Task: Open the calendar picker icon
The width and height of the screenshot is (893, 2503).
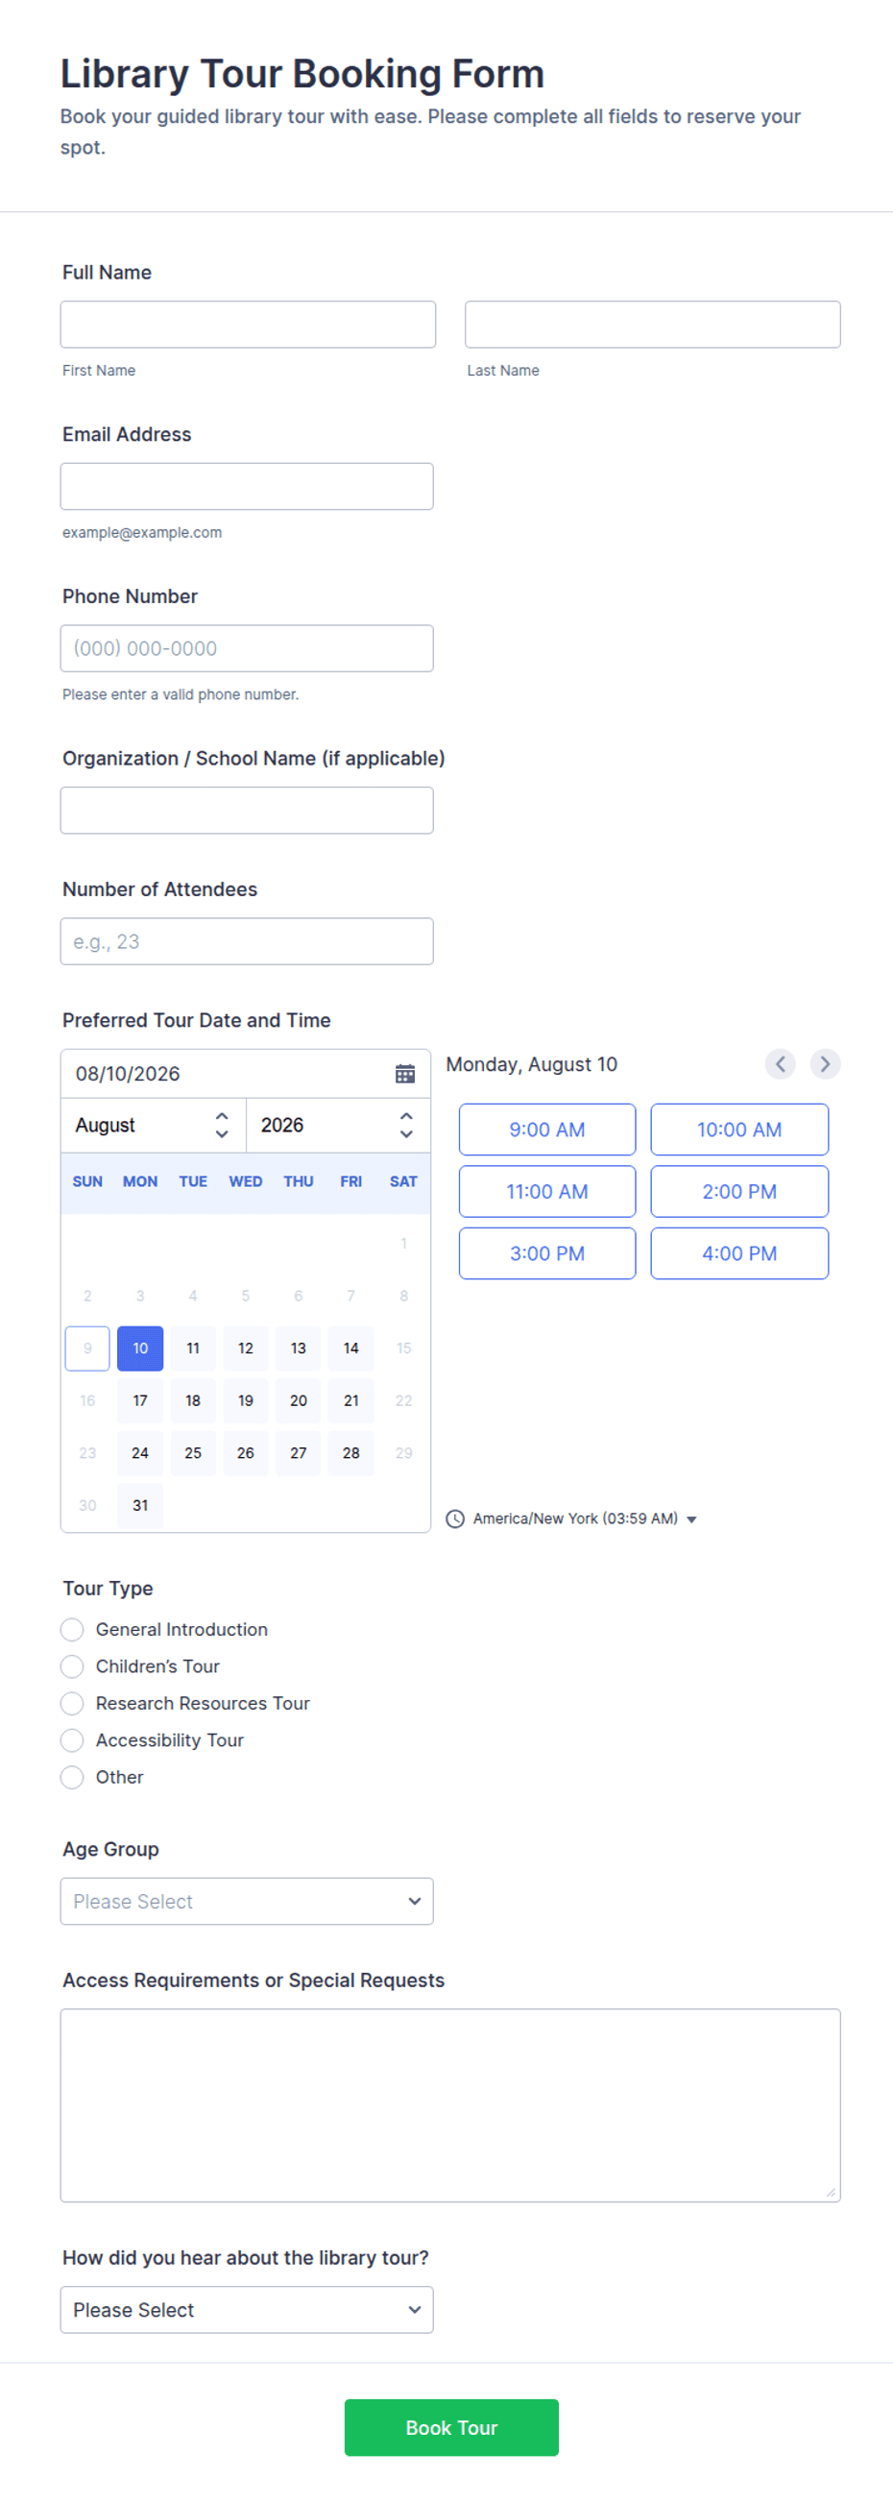Action: (405, 1074)
